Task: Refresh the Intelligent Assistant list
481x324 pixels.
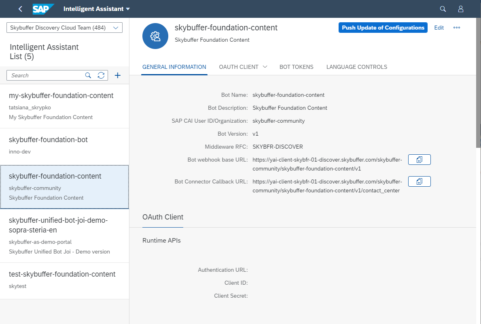Action: (x=101, y=76)
